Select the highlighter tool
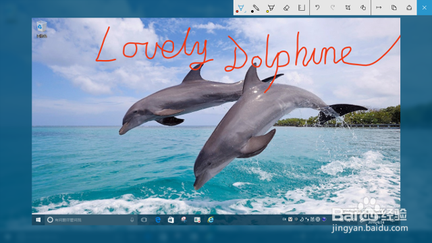This screenshot has height=243, width=432. (271, 7)
